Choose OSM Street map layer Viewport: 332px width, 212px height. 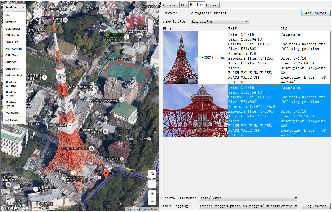pyautogui.click(x=13, y=29)
